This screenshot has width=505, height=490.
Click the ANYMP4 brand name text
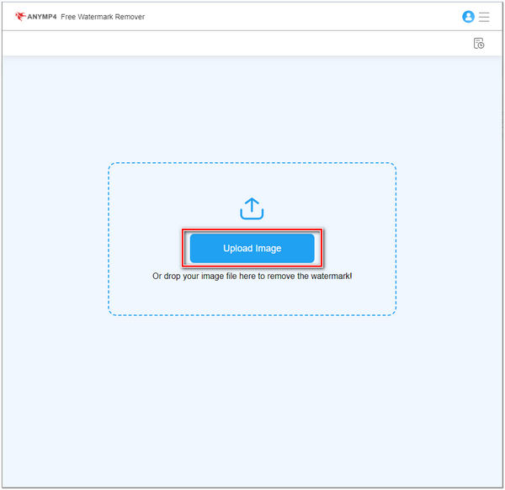(x=41, y=17)
